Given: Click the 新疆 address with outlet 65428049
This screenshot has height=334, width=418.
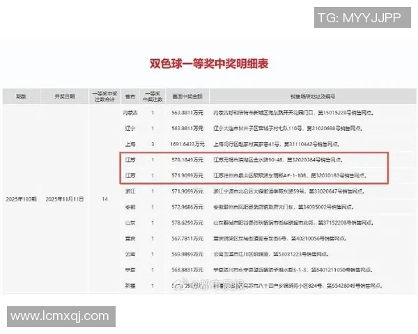Looking at the screenshot, I should [298, 286].
